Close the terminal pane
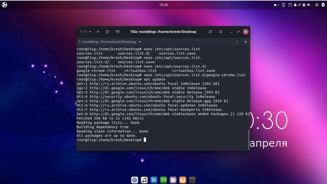The height and width of the screenshot is (184, 327). click(246, 42)
